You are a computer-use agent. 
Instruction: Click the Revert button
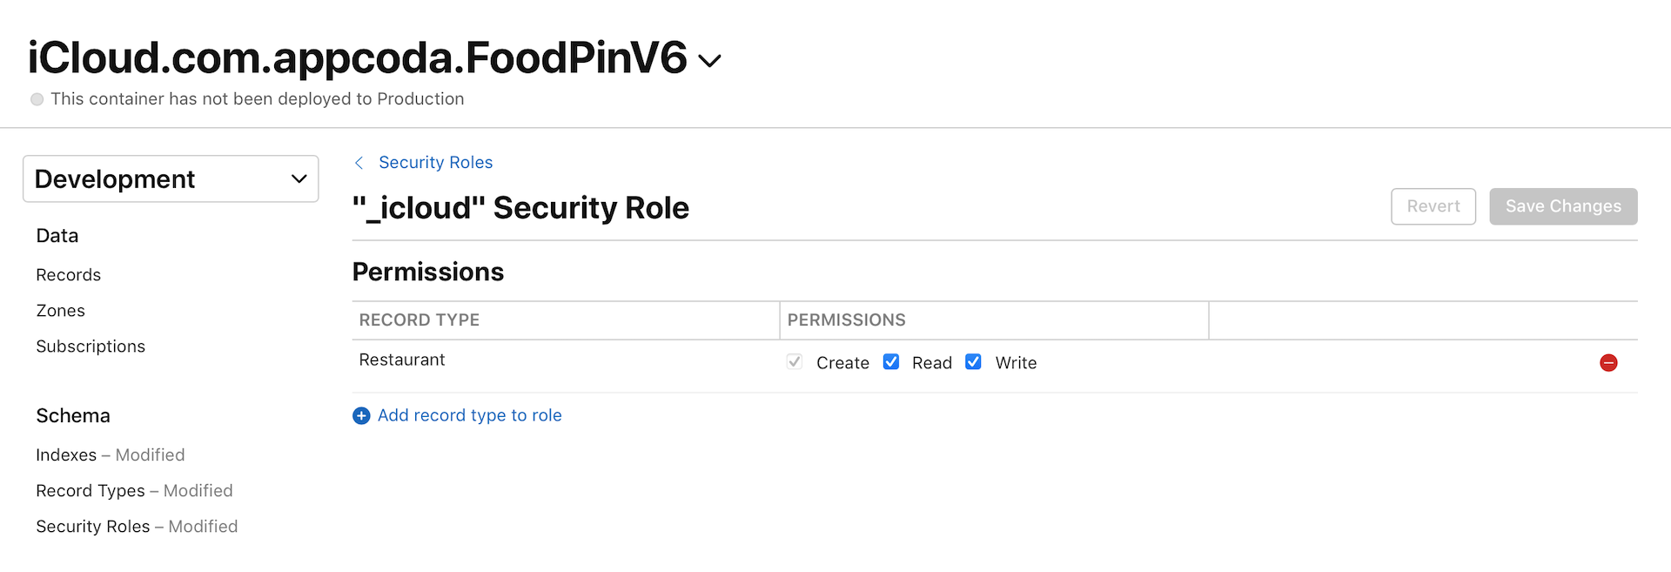pos(1433,206)
